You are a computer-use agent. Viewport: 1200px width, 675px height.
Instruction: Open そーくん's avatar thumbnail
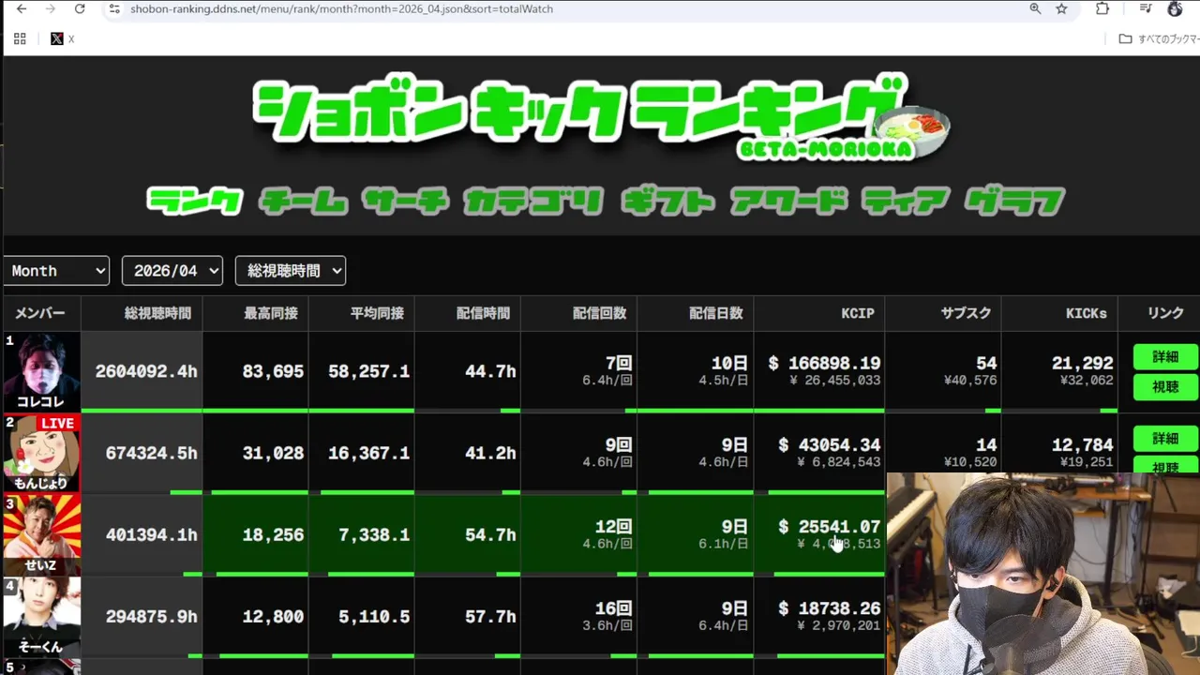coord(41,616)
